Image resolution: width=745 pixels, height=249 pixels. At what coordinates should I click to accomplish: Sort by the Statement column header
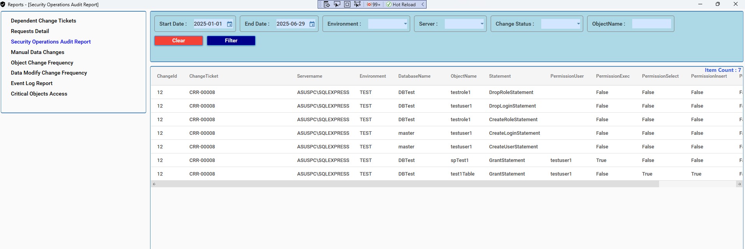pyautogui.click(x=500, y=76)
